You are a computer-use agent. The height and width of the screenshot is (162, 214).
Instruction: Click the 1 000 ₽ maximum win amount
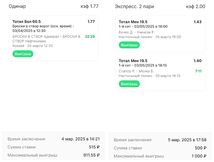(199, 156)
